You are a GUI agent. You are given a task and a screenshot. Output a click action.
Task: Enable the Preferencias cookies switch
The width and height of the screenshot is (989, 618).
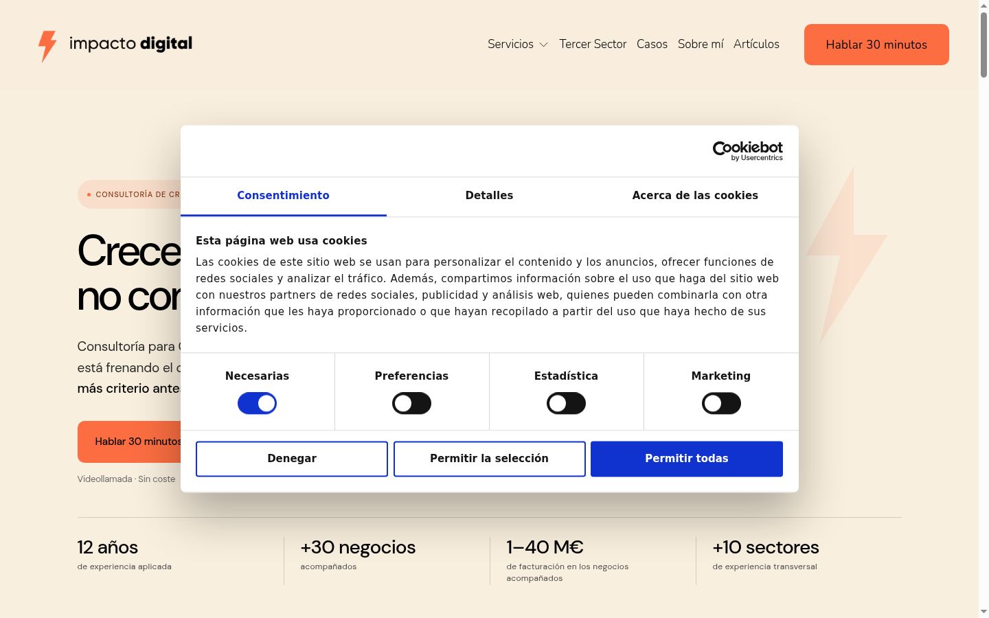tap(411, 403)
